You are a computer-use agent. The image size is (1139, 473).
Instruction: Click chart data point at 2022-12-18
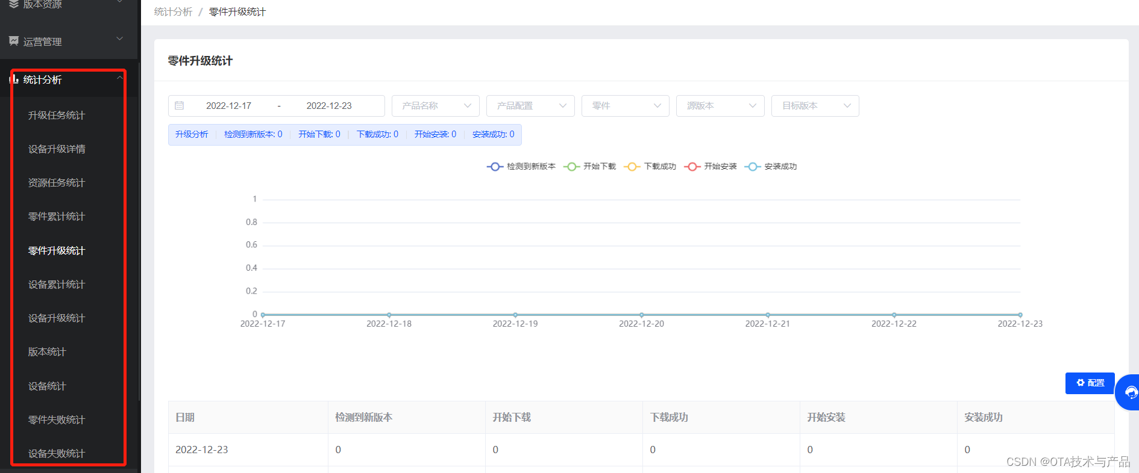coord(389,315)
